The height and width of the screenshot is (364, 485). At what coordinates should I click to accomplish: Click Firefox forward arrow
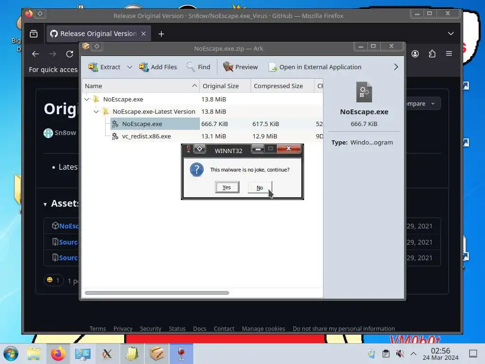click(53, 54)
